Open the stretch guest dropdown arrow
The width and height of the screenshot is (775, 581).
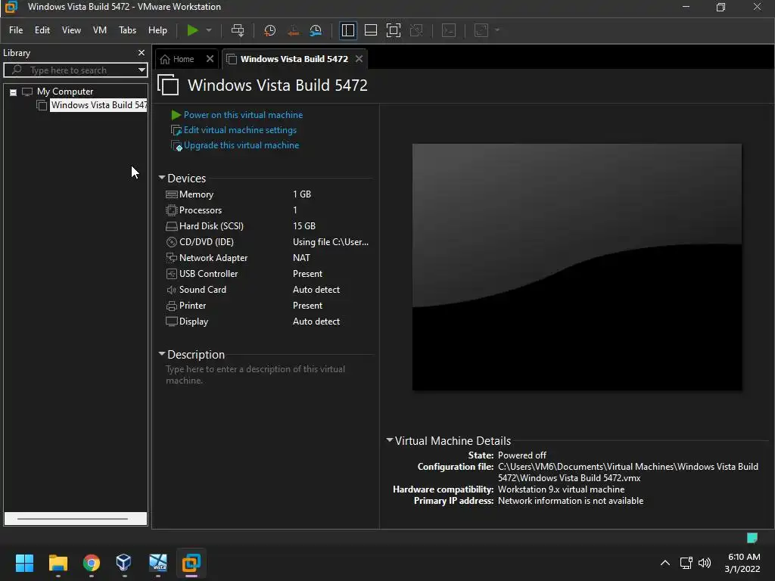(497, 30)
